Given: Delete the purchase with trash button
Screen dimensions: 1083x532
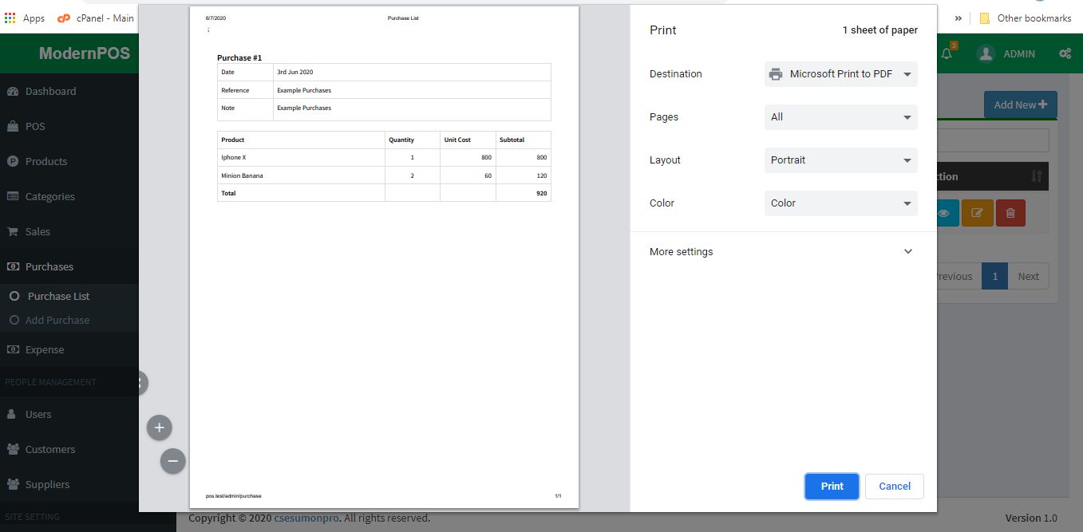Looking at the screenshot, I should 1010,213.
